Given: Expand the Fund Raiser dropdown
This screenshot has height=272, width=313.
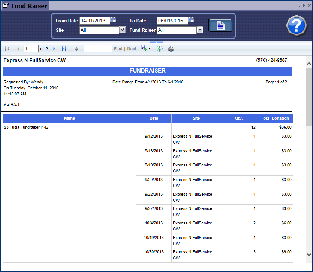Looking at the screenshot, I should pyautogui.click(x=200, y=30).
